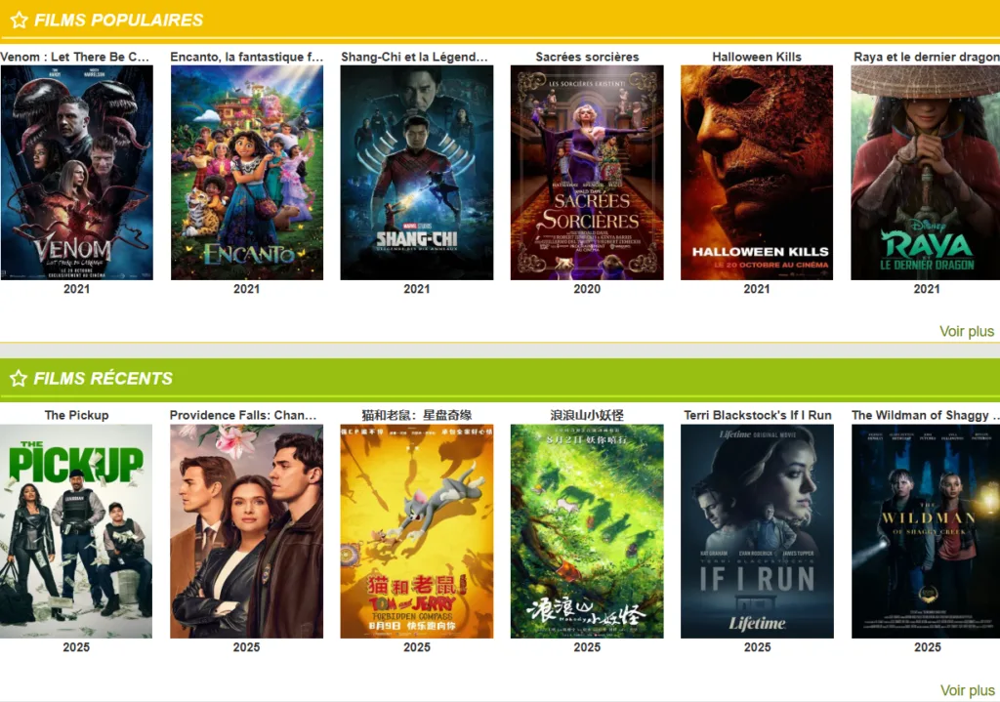This screenshot has height=702, width=1000.
Task: Open the Raya et le dernier dragon poster
Action: click(926, 172)
